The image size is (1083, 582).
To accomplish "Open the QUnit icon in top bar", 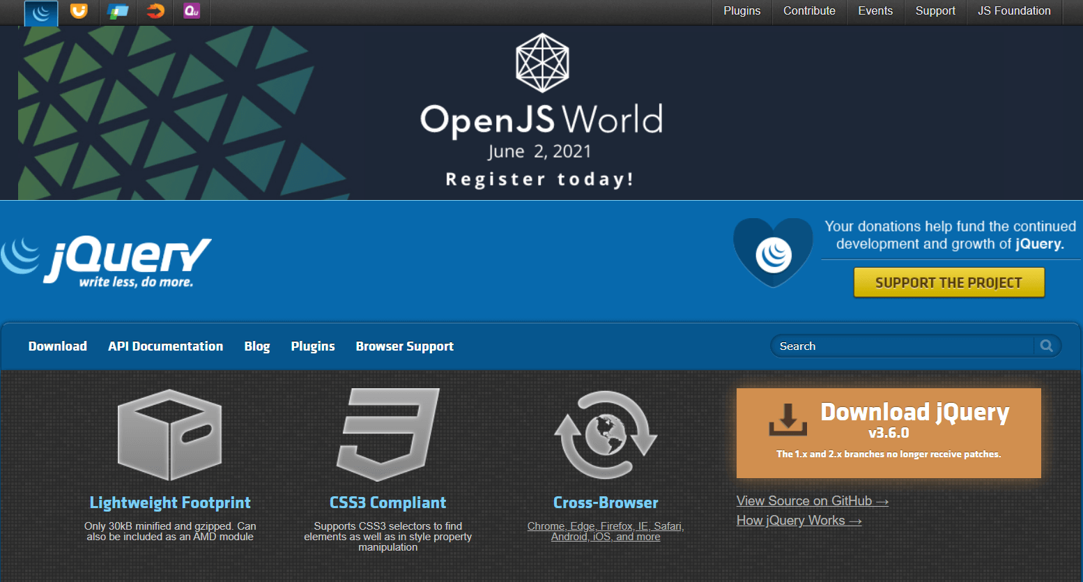I will (192, 11).
